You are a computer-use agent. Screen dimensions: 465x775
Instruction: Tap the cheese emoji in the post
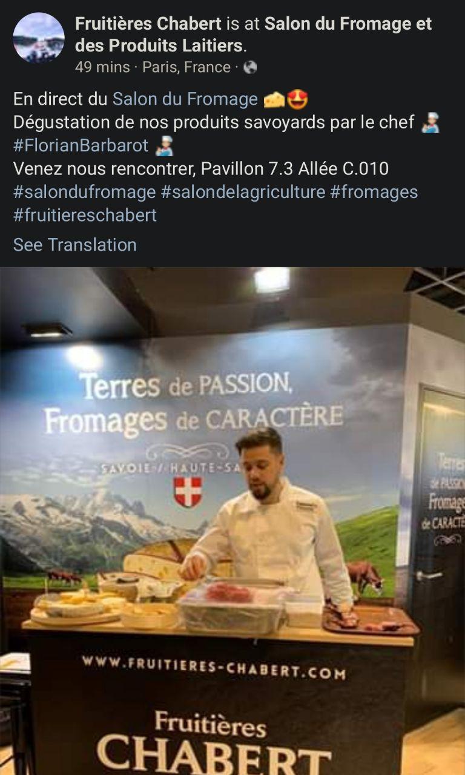(x=274, y=99)
